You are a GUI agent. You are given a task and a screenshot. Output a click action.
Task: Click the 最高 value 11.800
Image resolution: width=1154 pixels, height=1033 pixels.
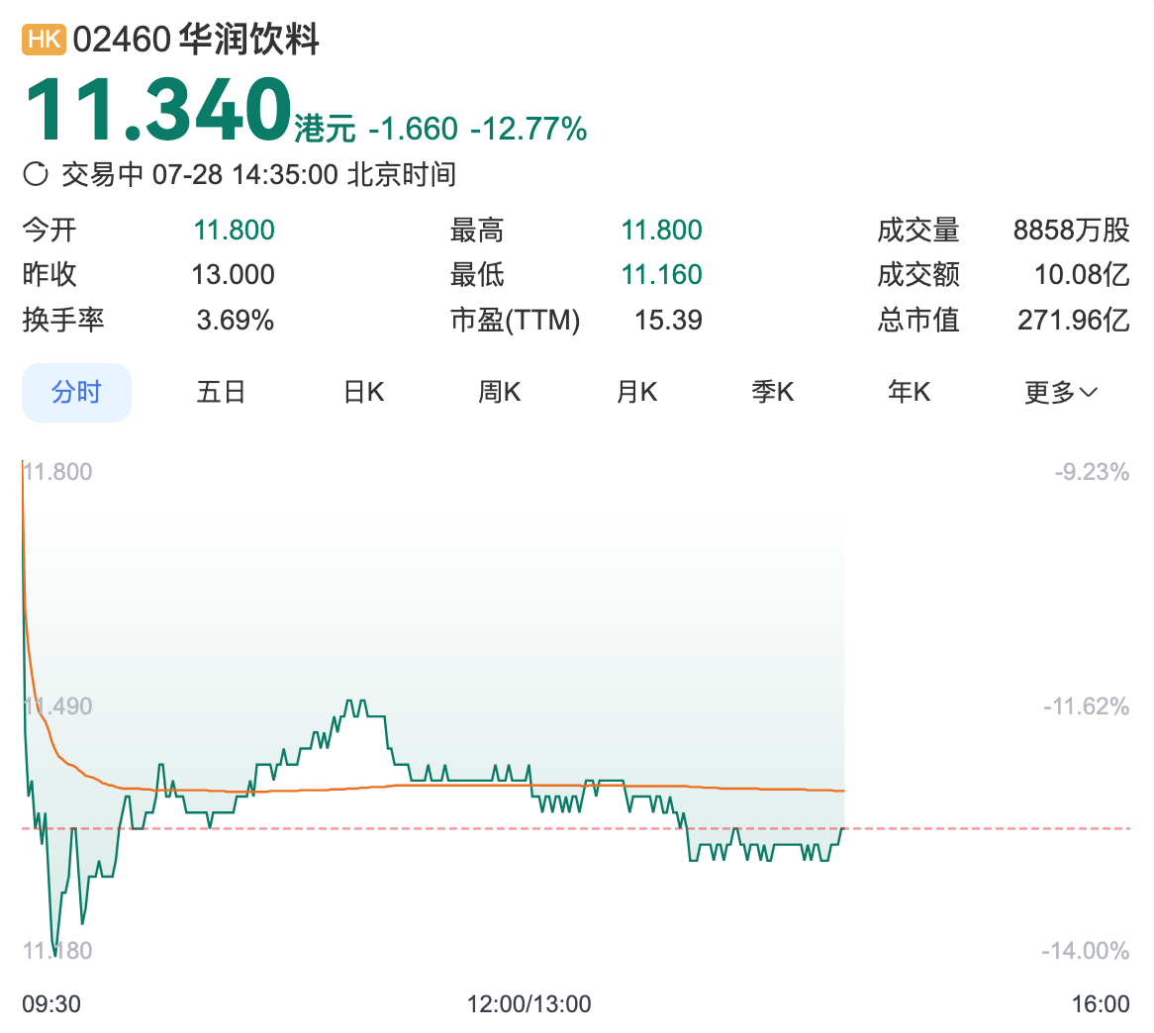[x=662, y=231]
